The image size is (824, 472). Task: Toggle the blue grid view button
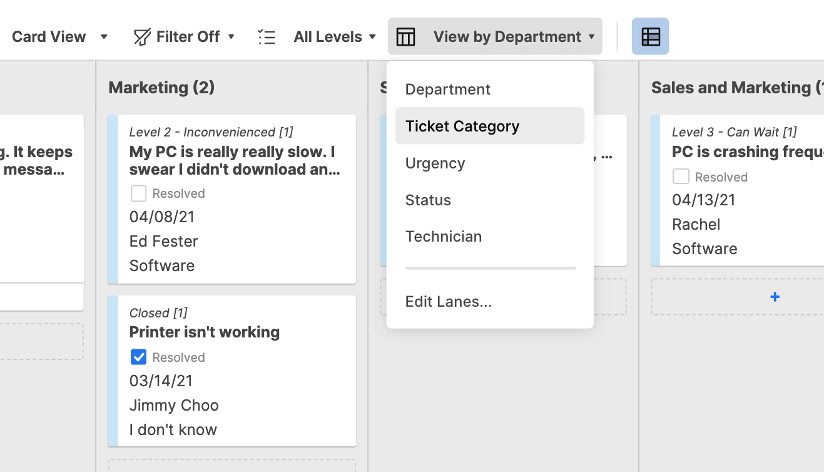click(650, 36)
